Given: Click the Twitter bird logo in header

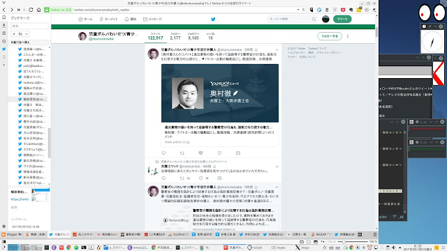Looking at the screenshot, I should (213, 19).
